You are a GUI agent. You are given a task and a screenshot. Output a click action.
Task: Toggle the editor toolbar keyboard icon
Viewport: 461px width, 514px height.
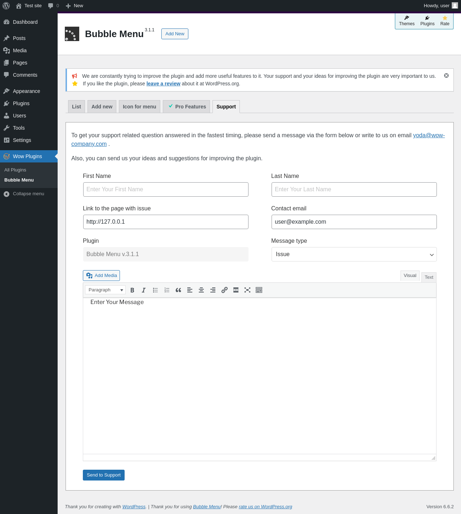click(x=259, y=290)
